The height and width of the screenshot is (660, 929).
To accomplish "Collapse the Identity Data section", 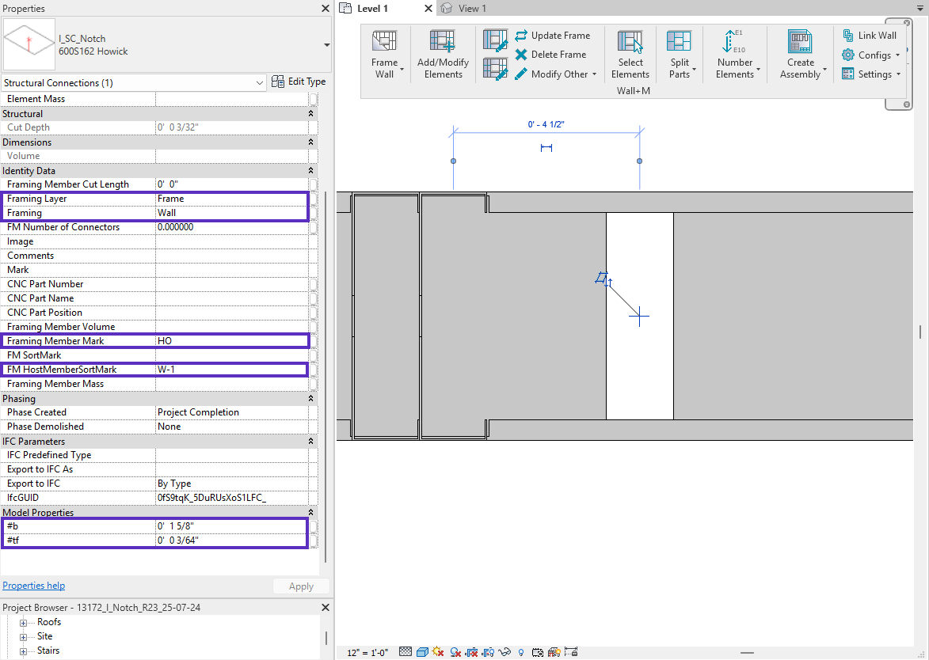I will pos(310,171).
